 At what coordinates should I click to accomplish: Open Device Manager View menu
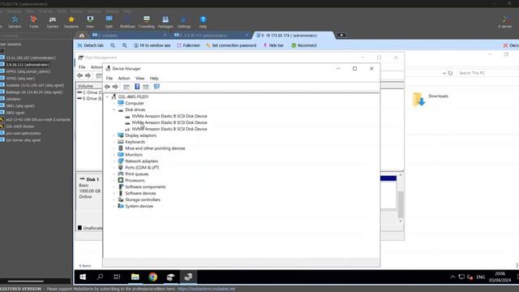point(139,78)
